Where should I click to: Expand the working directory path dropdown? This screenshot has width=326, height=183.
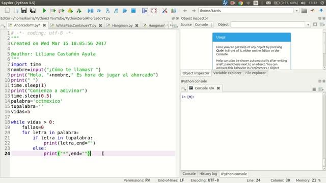[296, 11]
